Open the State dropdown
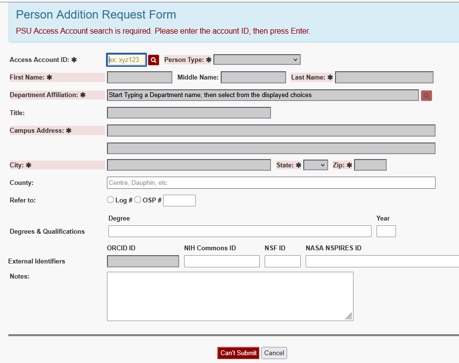Image resolution: width=459 pixels, height=363 pixels. [x=315, y=164]
